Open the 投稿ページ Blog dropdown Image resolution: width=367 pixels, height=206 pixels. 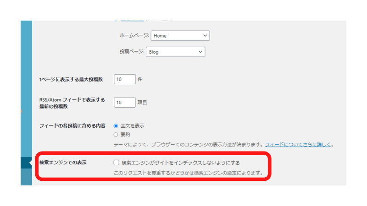(176, 52)
